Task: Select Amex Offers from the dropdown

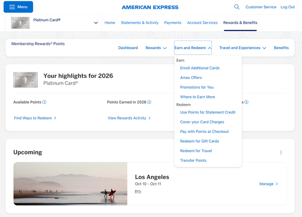Action: pyautogui.click(x=191, y=78)
